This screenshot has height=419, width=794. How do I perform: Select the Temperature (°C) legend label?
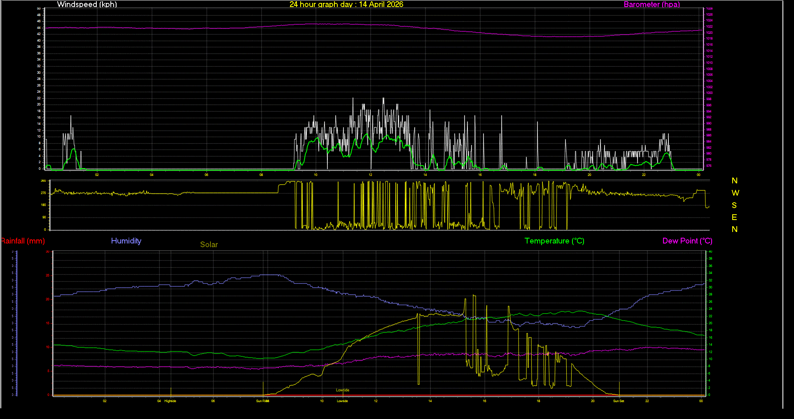point(554,241)
